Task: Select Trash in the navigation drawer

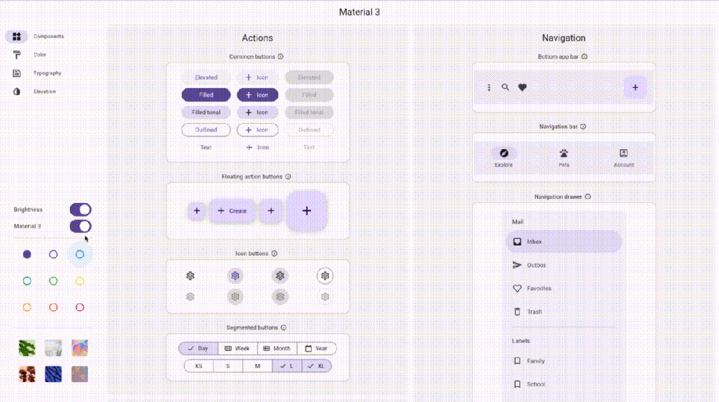Action: (564, 311)
